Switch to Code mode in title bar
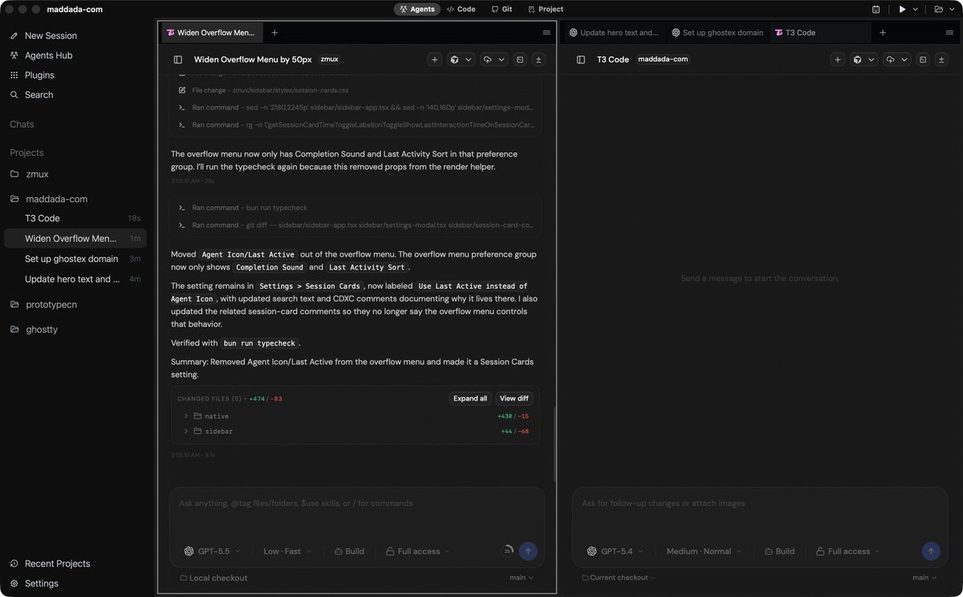 pos(461,9)
